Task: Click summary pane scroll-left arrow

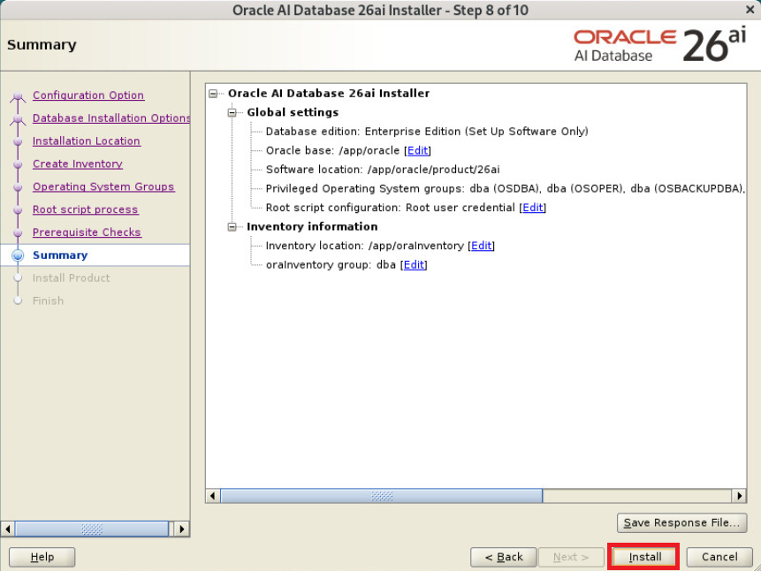Action: (x=213, y=496)
